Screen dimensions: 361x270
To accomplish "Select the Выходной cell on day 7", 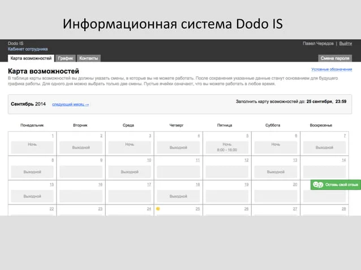I will [x=324, y=147].
